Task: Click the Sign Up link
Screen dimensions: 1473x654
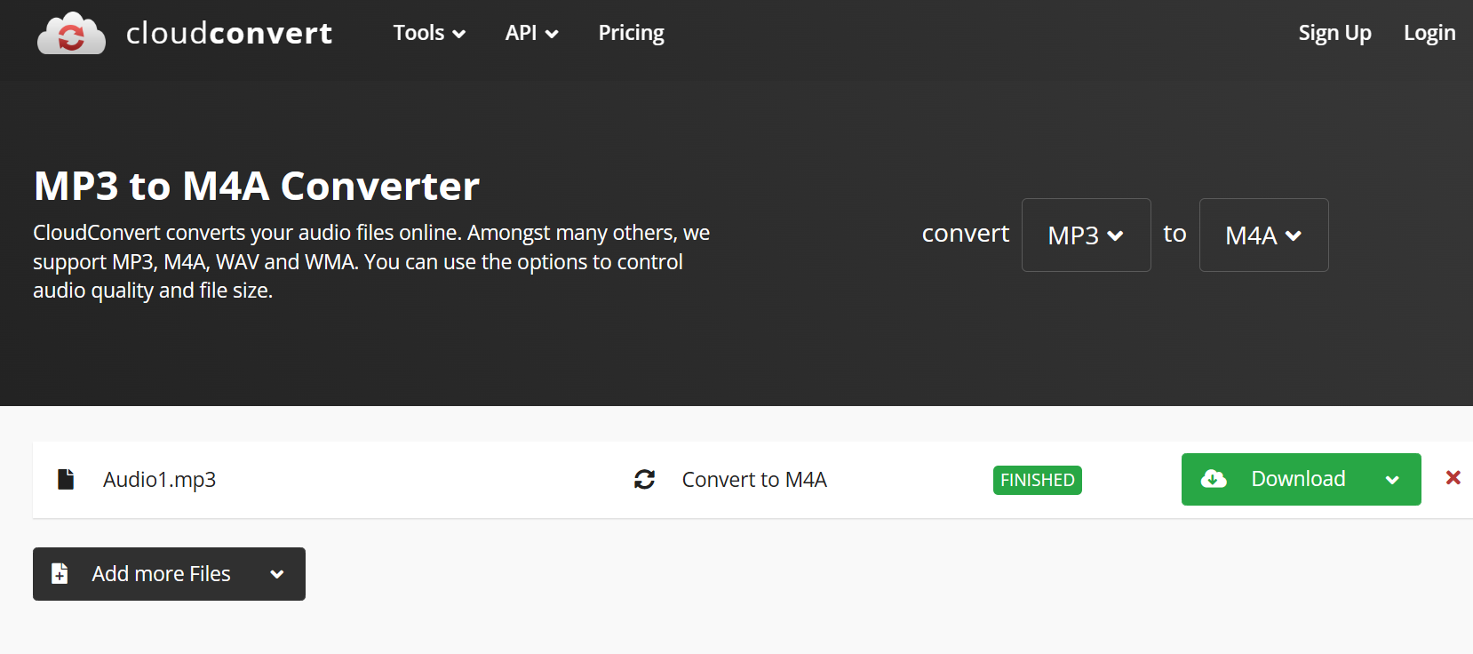Action: click(x=1334, y=33)
